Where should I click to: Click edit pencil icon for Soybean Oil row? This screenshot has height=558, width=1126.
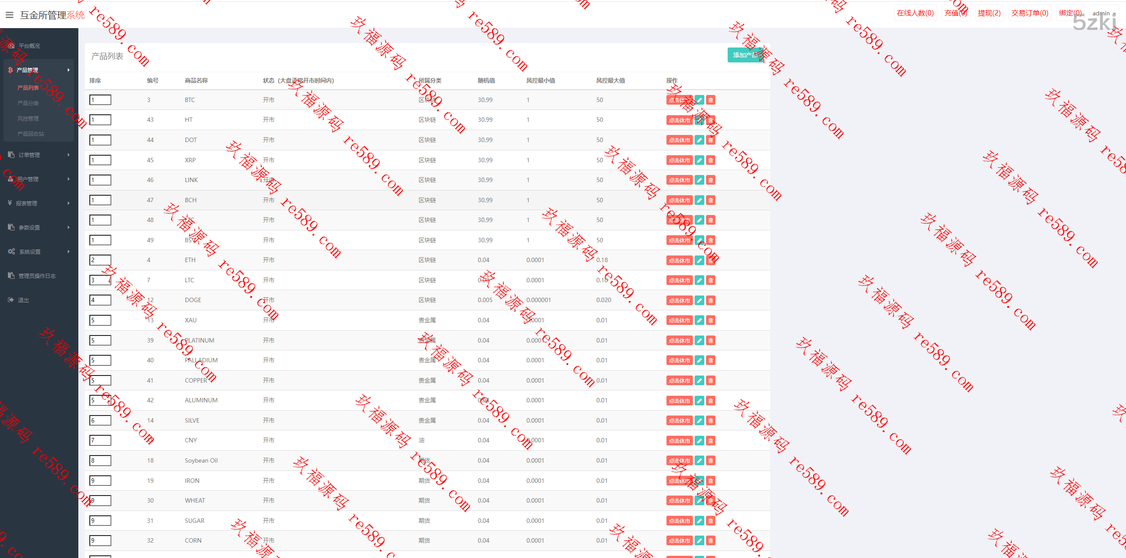click(699, 461)
